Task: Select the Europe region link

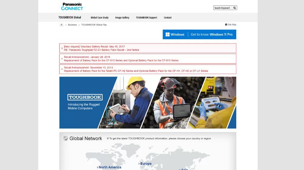Action: (x=146, y=164)
